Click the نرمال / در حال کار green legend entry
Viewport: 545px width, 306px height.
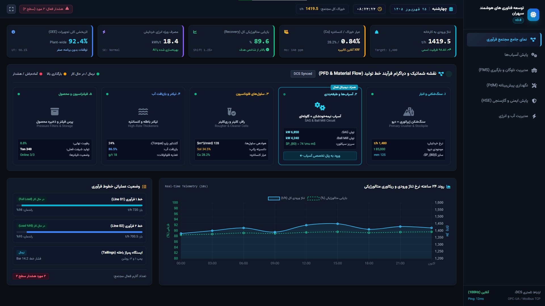85,74
